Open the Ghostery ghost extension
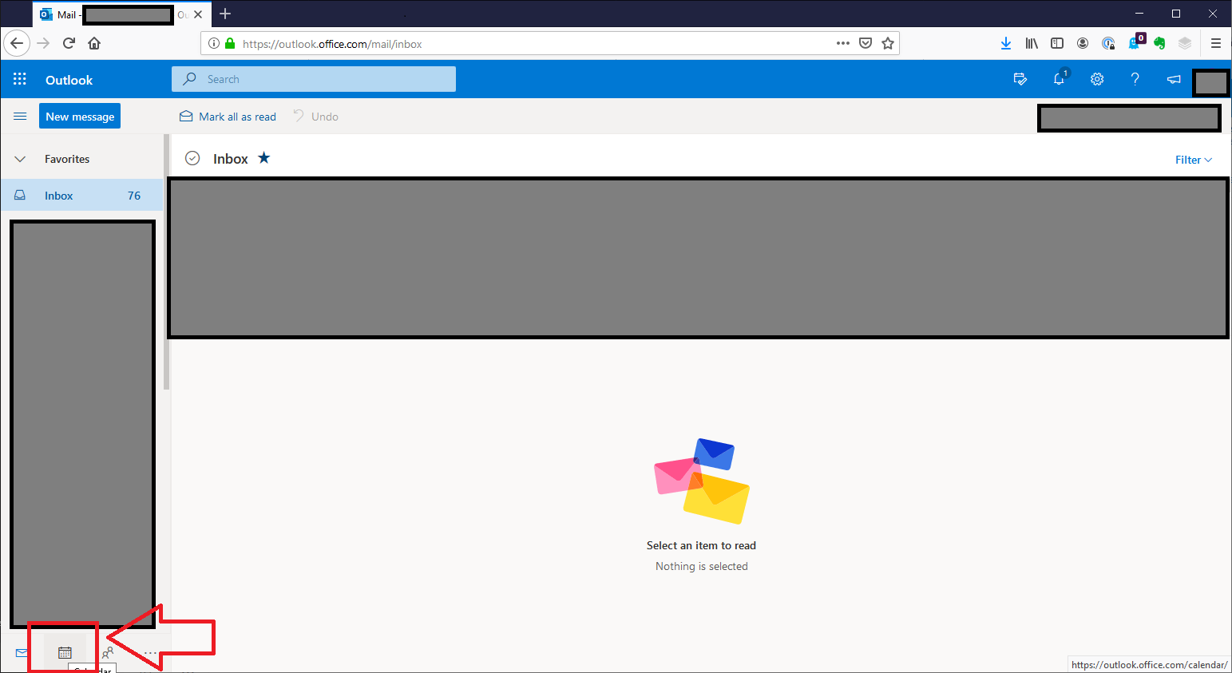Screen dimensions: 1232x673 tap(1135, 42)
